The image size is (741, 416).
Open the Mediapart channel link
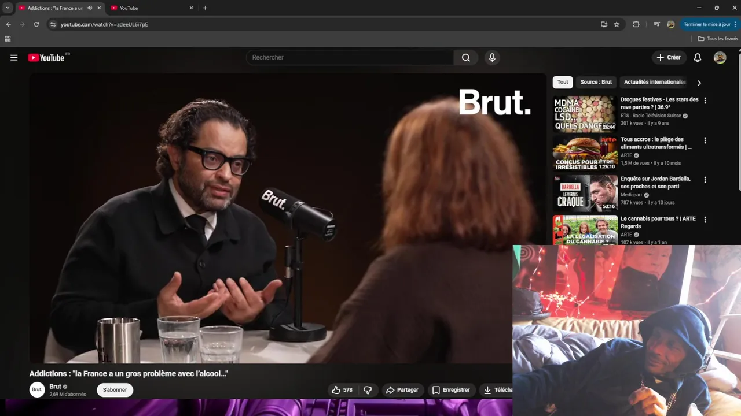(632, 195)
